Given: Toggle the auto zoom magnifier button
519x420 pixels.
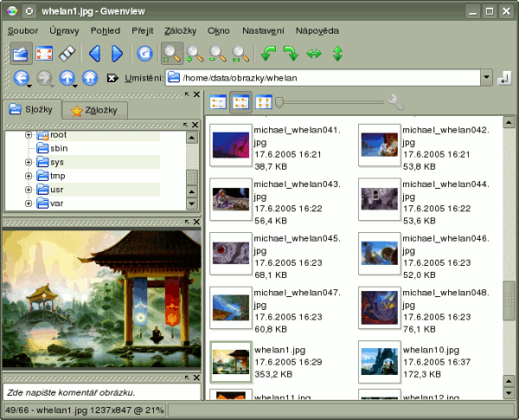Looking at the screenshot, I should 171,54.
